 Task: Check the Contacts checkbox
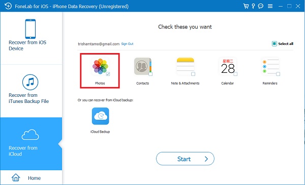(x=150, y=74)
